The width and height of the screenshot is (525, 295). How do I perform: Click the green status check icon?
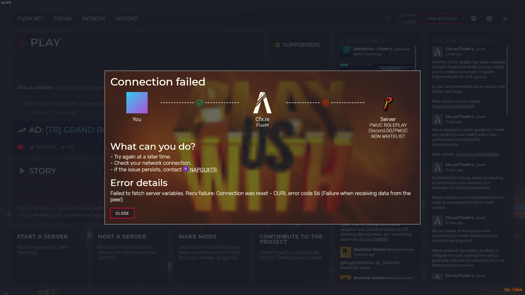(x=389, y=19)
